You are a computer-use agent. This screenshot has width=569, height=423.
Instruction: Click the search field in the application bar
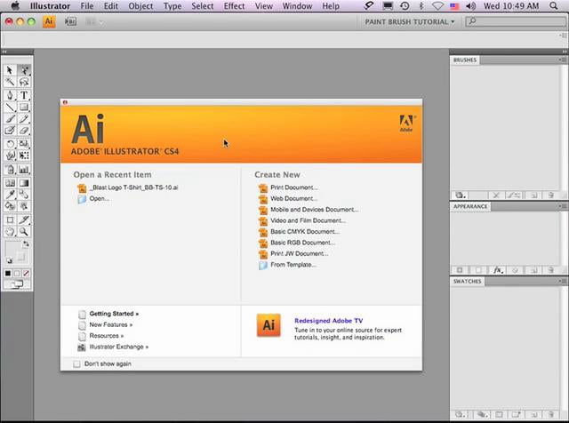tap(516, 21)
